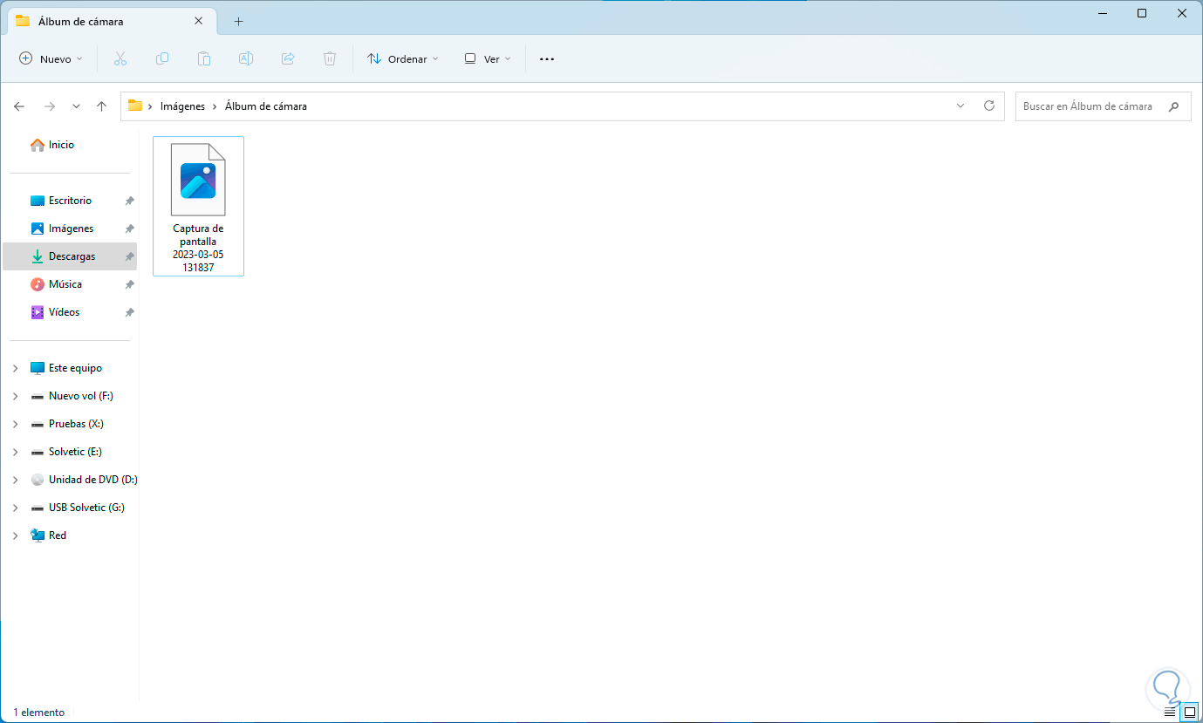Switch to details view in status bar

click(x=1170, y=712)
